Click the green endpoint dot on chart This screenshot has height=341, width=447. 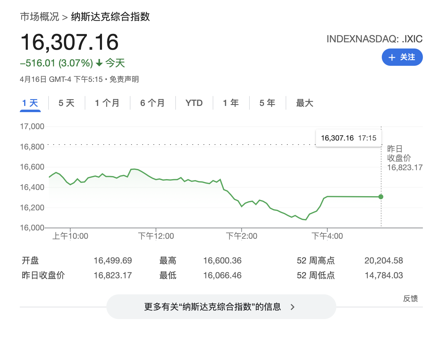pyautogui.click(x=381, y=197)
